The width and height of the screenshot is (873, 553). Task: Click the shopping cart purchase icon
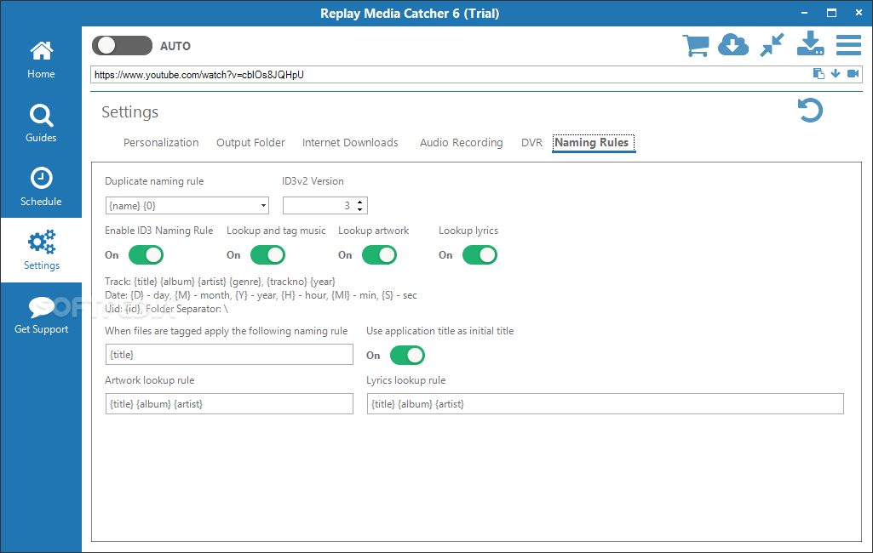click(695, 45)
